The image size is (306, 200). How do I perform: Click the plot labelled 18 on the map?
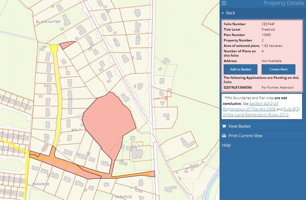tap(47, 137)
